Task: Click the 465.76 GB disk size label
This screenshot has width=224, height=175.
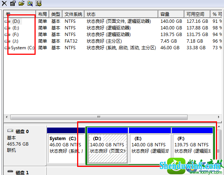Action: 18,144
